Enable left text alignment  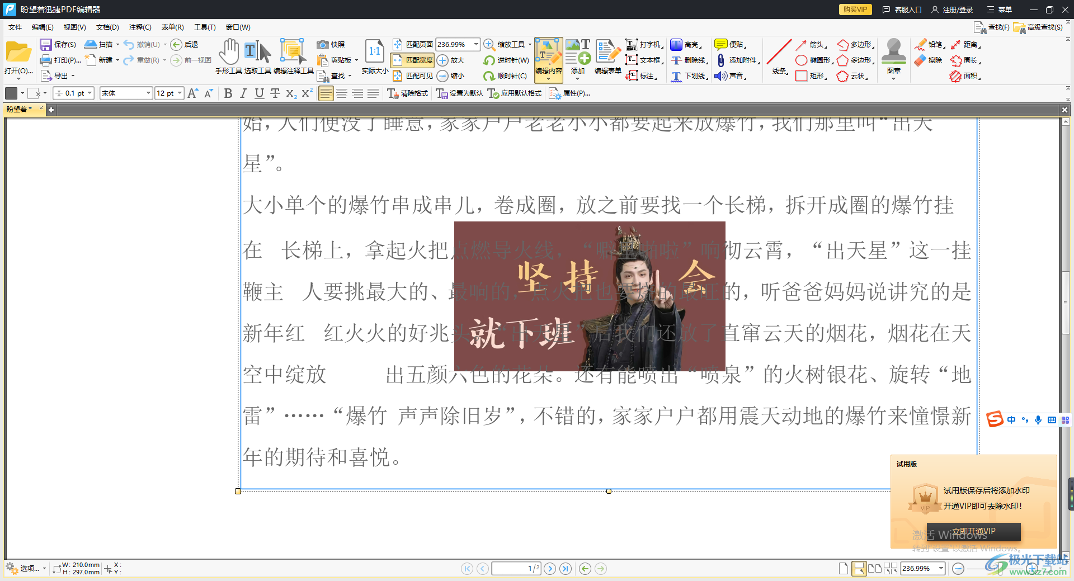326,93
